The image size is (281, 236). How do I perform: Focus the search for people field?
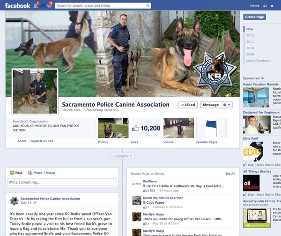100,6
